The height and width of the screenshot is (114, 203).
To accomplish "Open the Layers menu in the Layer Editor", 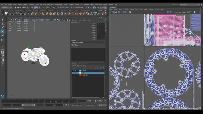I will 74,66.
